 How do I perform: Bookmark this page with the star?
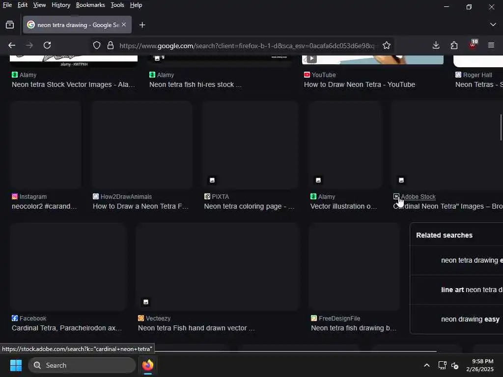(x=387, y=45)
